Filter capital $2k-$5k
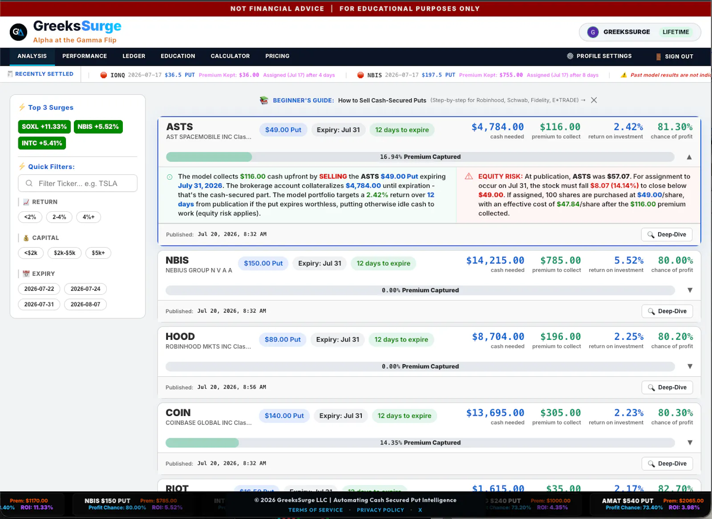This screenshot has width=712, height=519. click(x=65, y=253)
